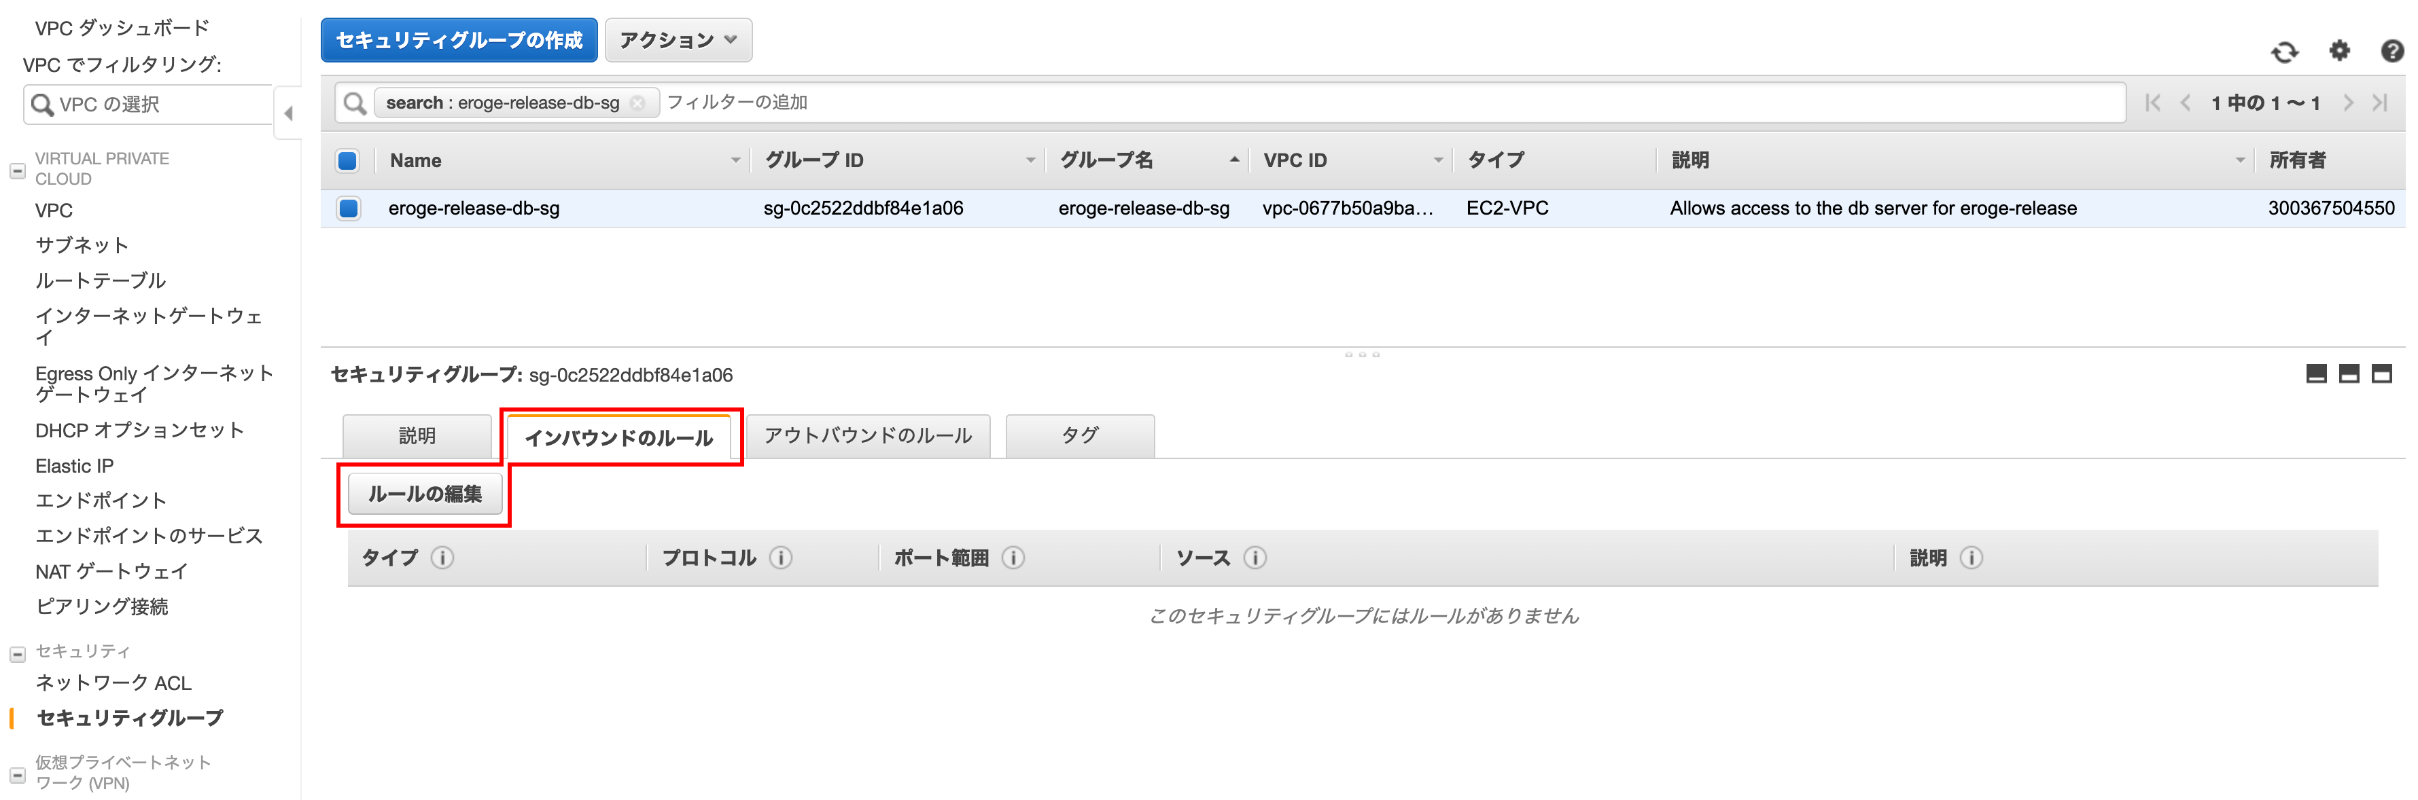Open the タグ tab
Viewport: 2418px width, 800px height.
pos(1079,436)
